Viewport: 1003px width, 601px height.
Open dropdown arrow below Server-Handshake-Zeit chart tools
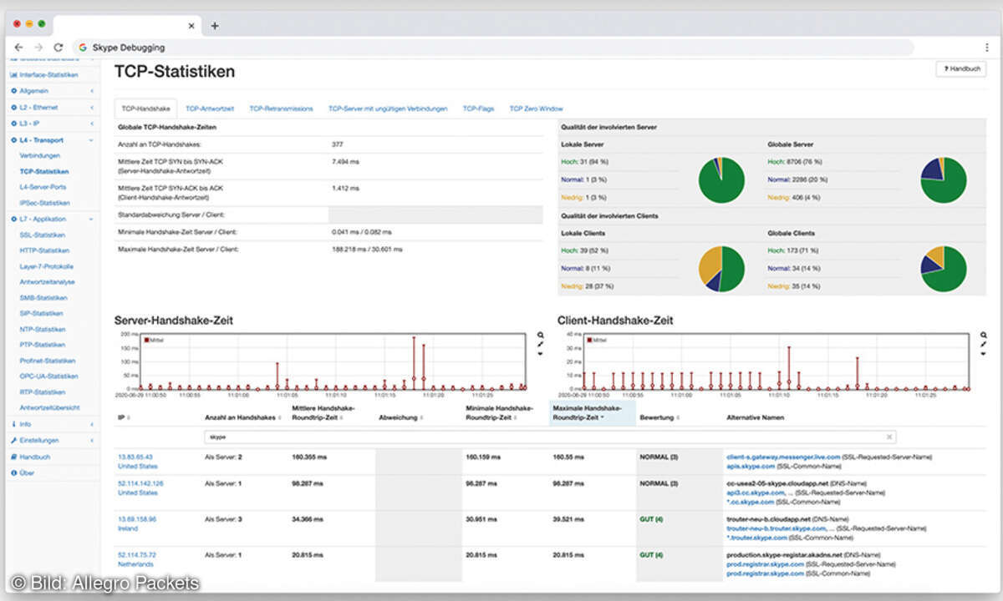point(541,354)
